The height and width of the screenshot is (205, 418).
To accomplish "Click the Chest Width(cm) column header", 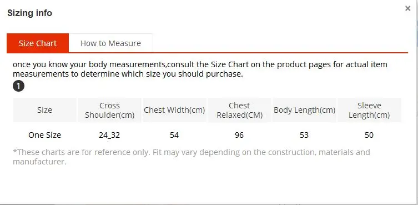I will click(174, 110).
